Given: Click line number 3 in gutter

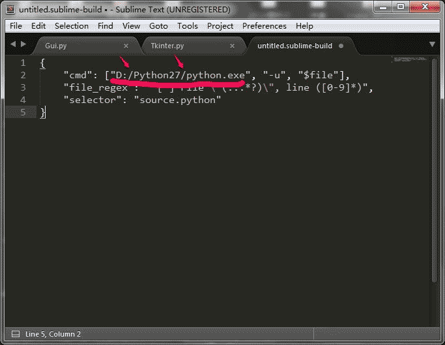Looking at the screenshot, I should pos(23,87).
